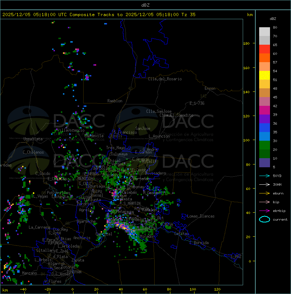Click the cyan ellipse icon for current

coord(264,219)
